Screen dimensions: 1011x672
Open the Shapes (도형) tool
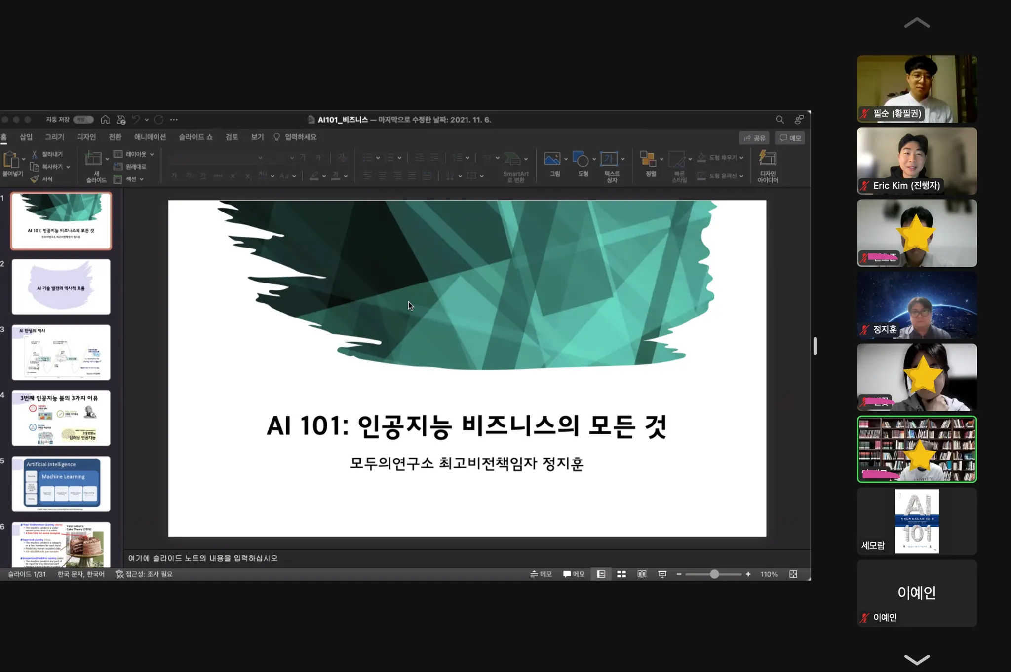pos(581,159)
